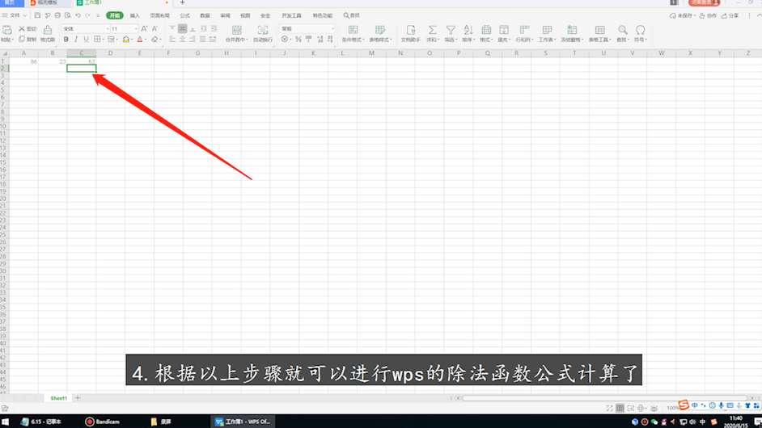Switch to normal view in status bar

click(620, 408)
